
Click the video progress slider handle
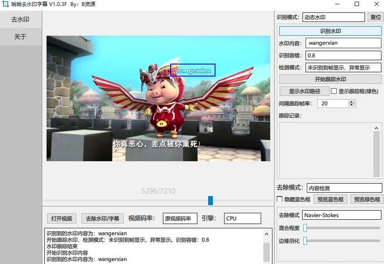[210, 200]
